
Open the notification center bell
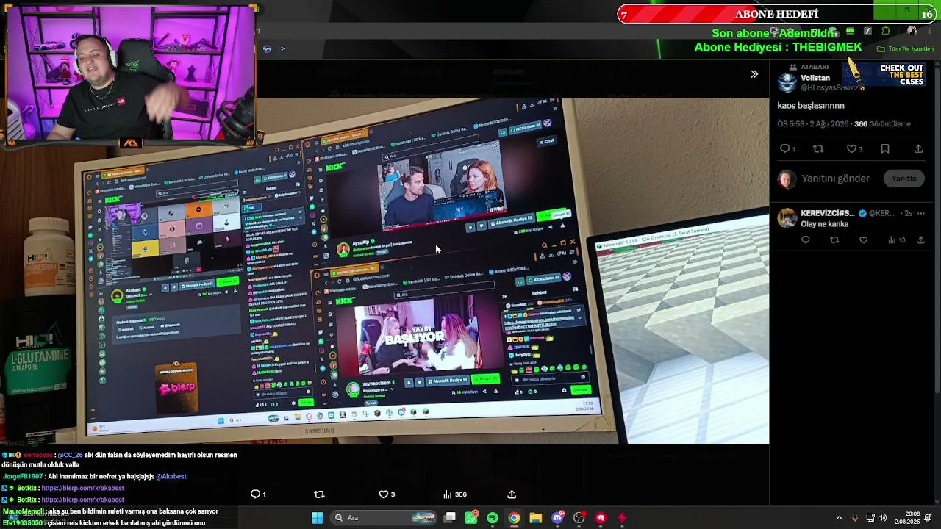click(928, 518)
